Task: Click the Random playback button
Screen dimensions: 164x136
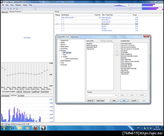Action: click(x=17, y=9)
